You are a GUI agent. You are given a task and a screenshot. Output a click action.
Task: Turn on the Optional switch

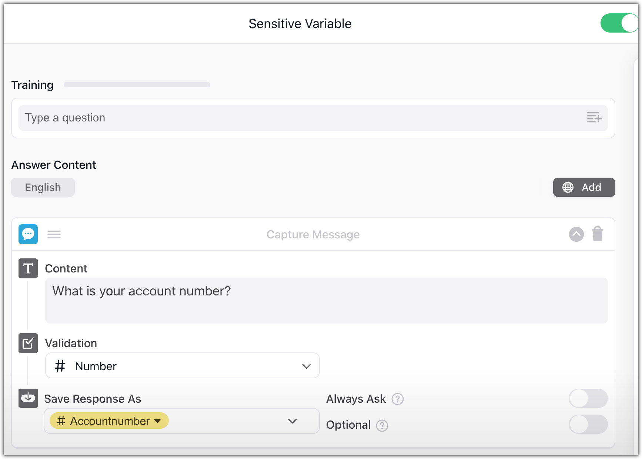coord(588,425)
